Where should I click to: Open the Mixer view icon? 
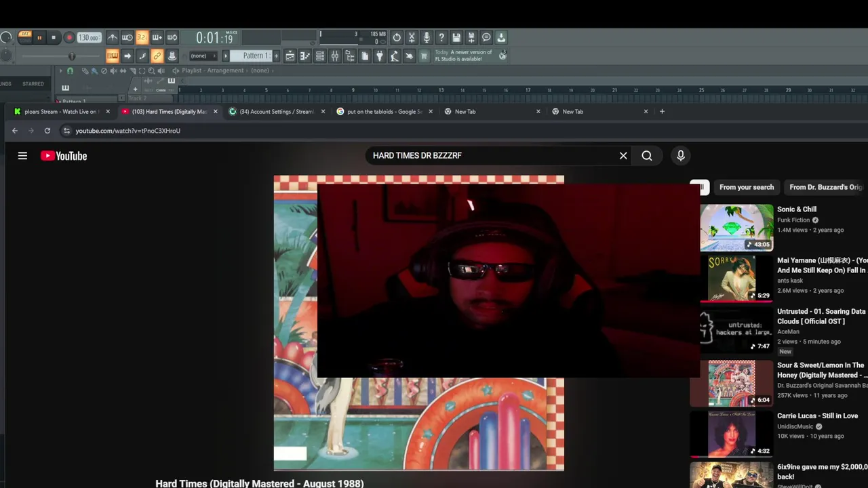(x=335, y=56)
